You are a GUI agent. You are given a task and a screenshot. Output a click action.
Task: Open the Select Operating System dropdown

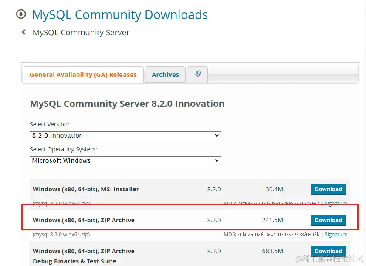(125, 160)
